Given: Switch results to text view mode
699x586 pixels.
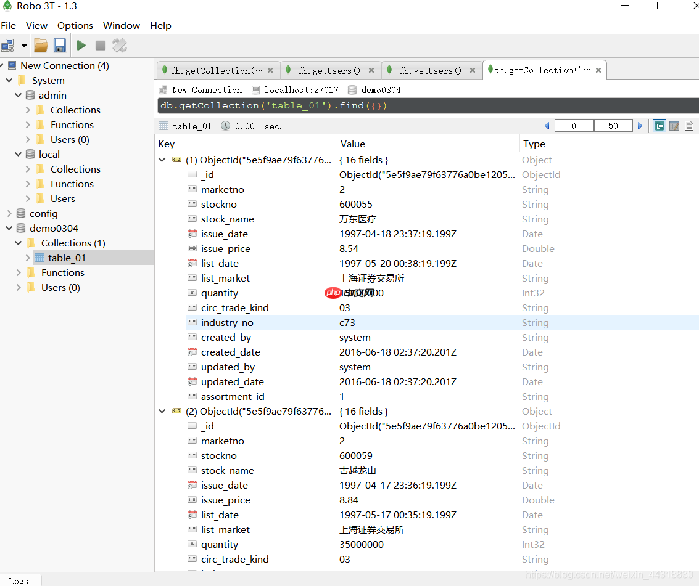Looking at the screenshot, I should 689,125.
